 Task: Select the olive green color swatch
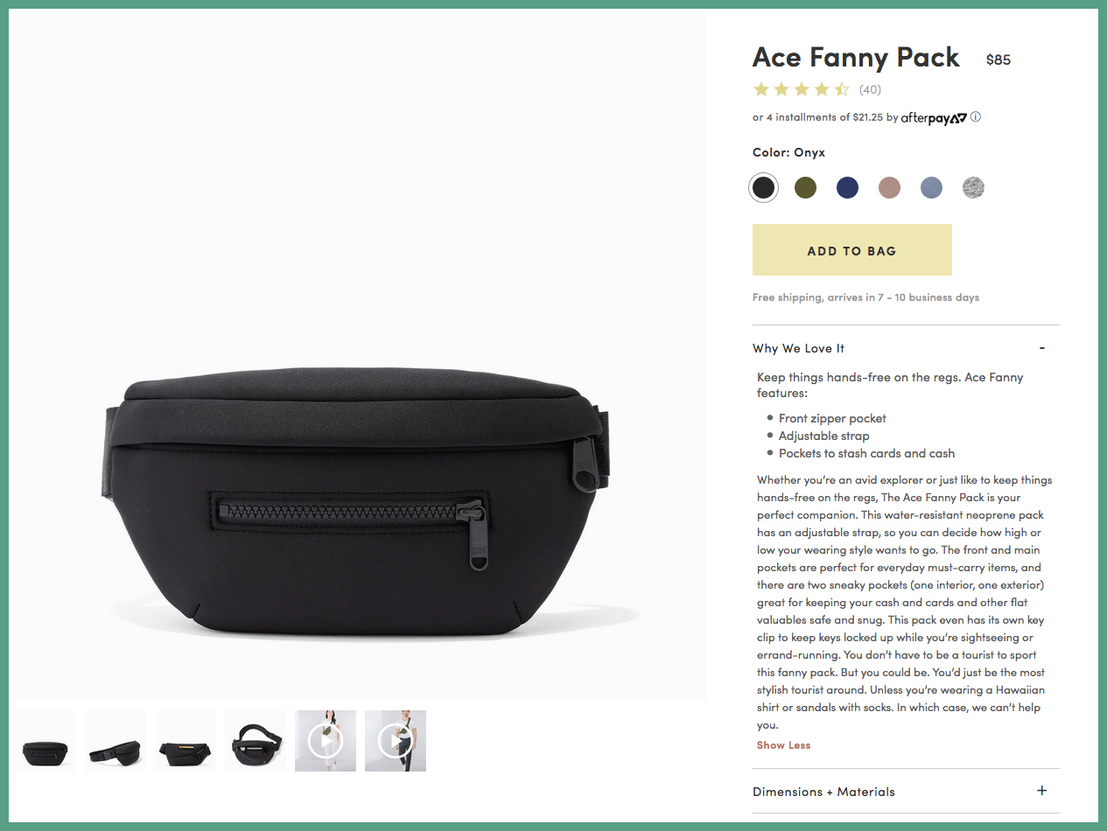point(805,187)
